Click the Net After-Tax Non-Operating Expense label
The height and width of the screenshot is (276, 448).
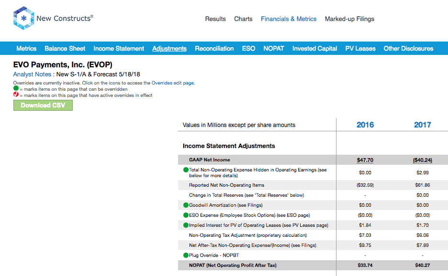(x=253, y=245)
